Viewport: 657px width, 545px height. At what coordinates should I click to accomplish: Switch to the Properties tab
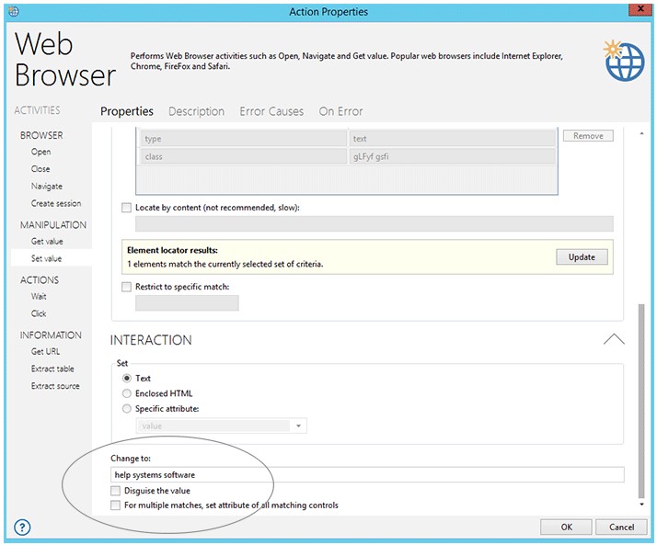127,111
